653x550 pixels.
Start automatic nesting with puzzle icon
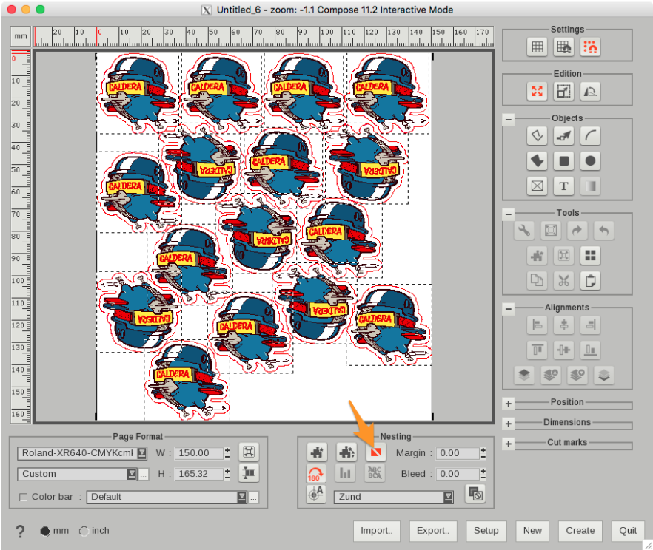[316, 452]
